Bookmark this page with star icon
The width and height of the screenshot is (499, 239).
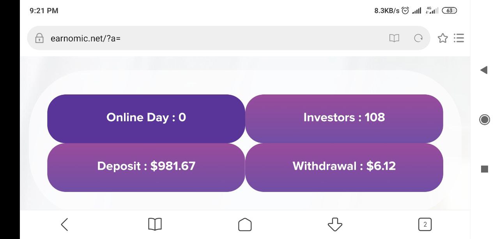(x=442, y=38)
